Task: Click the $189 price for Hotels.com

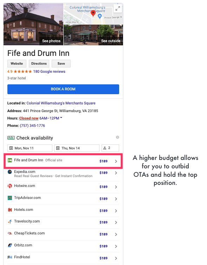Action: [x=103, y=211]
